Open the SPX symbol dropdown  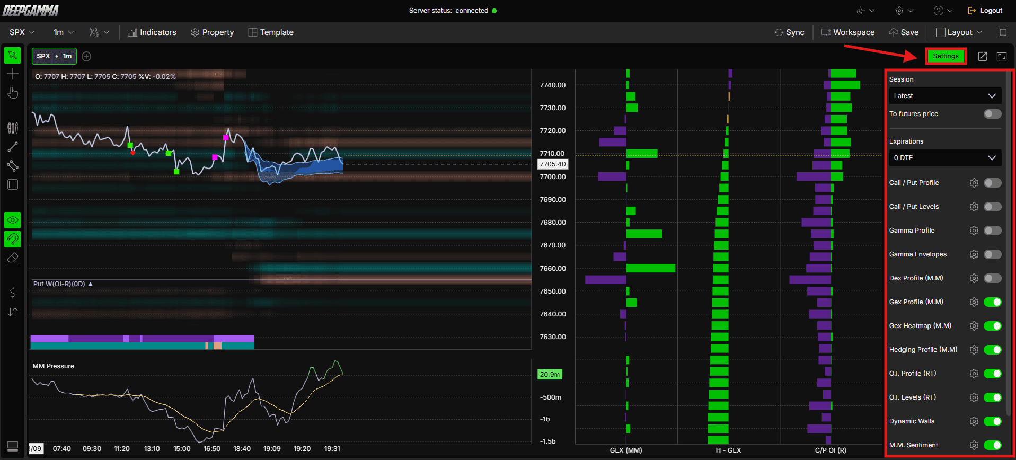(22, 32)
